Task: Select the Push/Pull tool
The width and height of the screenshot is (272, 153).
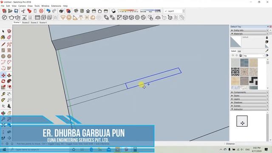Action: (9, 75)
